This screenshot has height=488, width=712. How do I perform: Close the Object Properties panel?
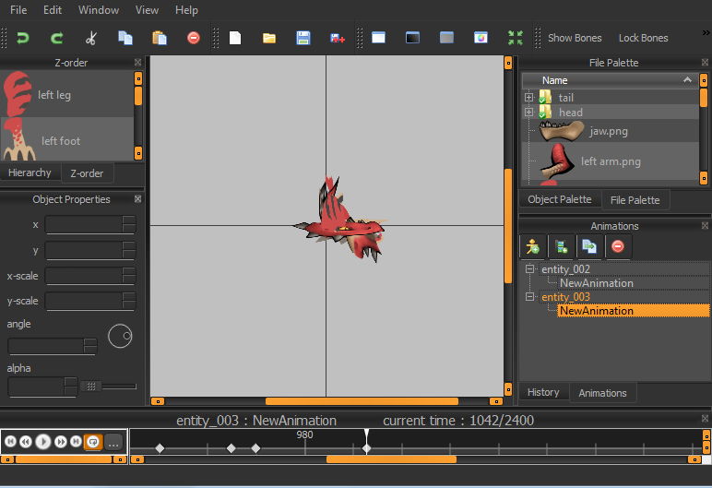(138, 199)
